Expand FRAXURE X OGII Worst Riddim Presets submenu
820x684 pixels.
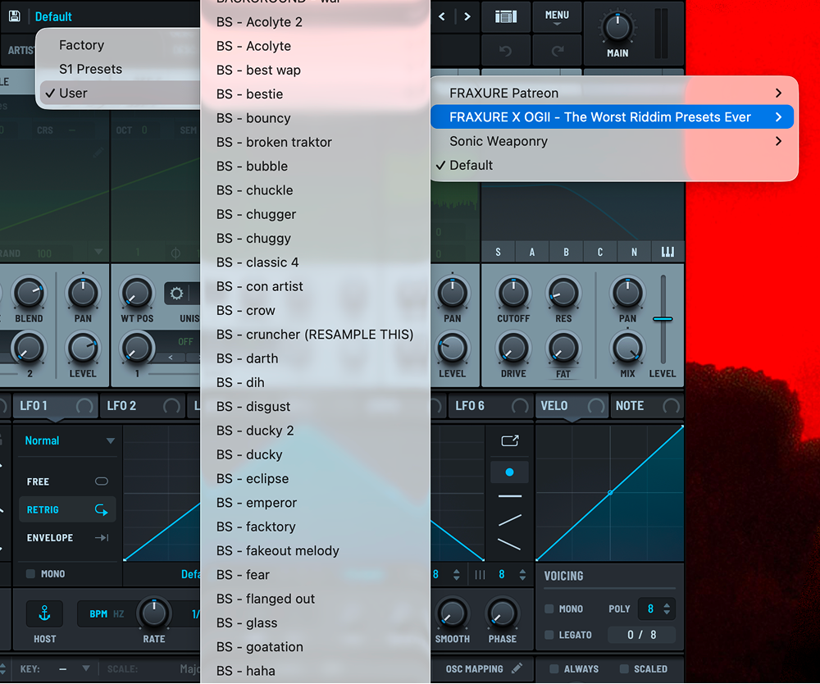coord(612,116)
